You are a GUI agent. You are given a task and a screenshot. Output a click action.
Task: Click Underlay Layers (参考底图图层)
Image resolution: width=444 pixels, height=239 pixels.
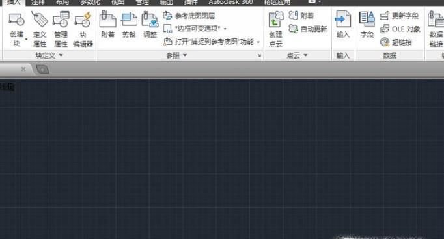click(189, 16)
